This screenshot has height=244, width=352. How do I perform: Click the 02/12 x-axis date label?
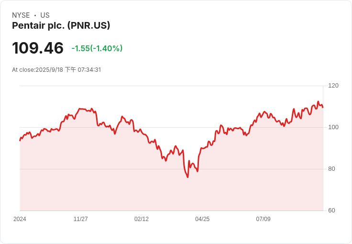click(x=142, y=219)
